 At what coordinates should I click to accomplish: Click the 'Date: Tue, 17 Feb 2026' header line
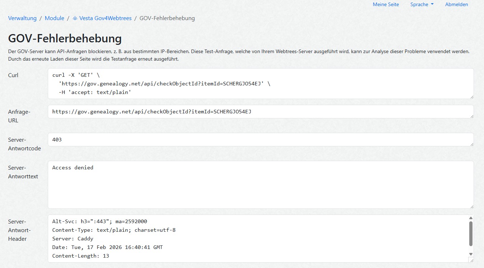107,247
